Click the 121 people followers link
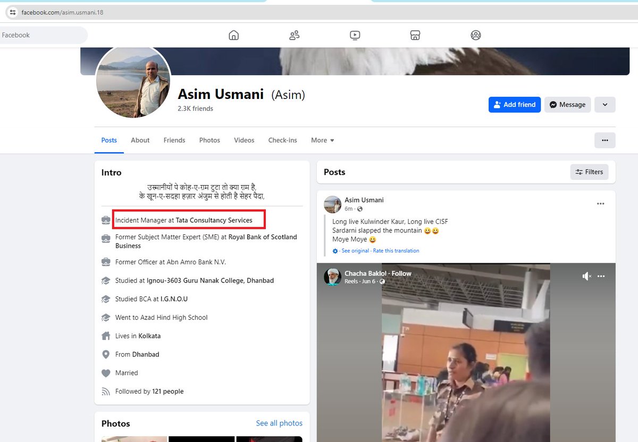 168,391
